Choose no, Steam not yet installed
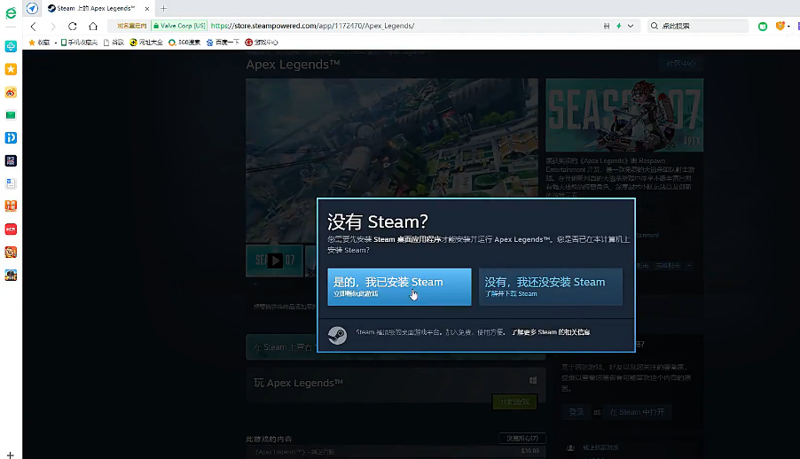Screen dimensions: 800x459 click(551, 287)
